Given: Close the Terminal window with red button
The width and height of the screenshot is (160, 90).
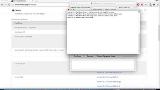Looking at the screenshot, I should coord(68,9).
